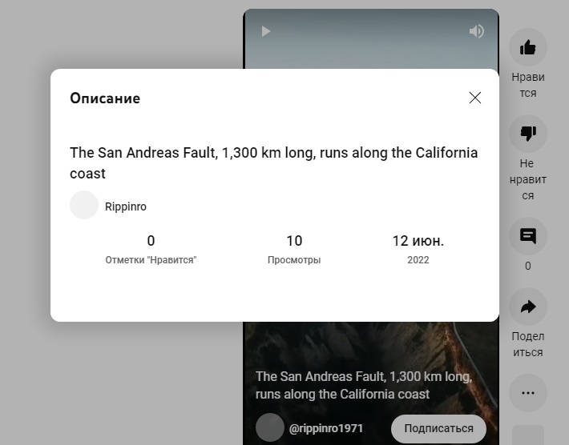Click the square thumbnail below more options
The height and width of the screenshot is (445, 569).
point(527,435)
